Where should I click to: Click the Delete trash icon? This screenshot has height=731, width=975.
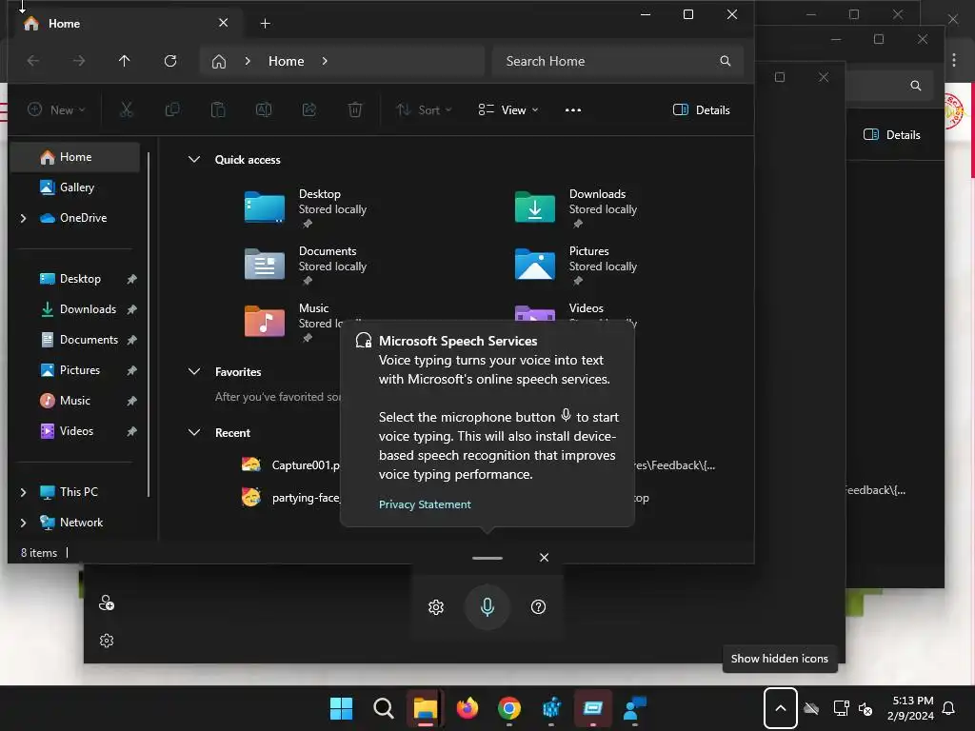pyautogui.click(x=355, y=110)
